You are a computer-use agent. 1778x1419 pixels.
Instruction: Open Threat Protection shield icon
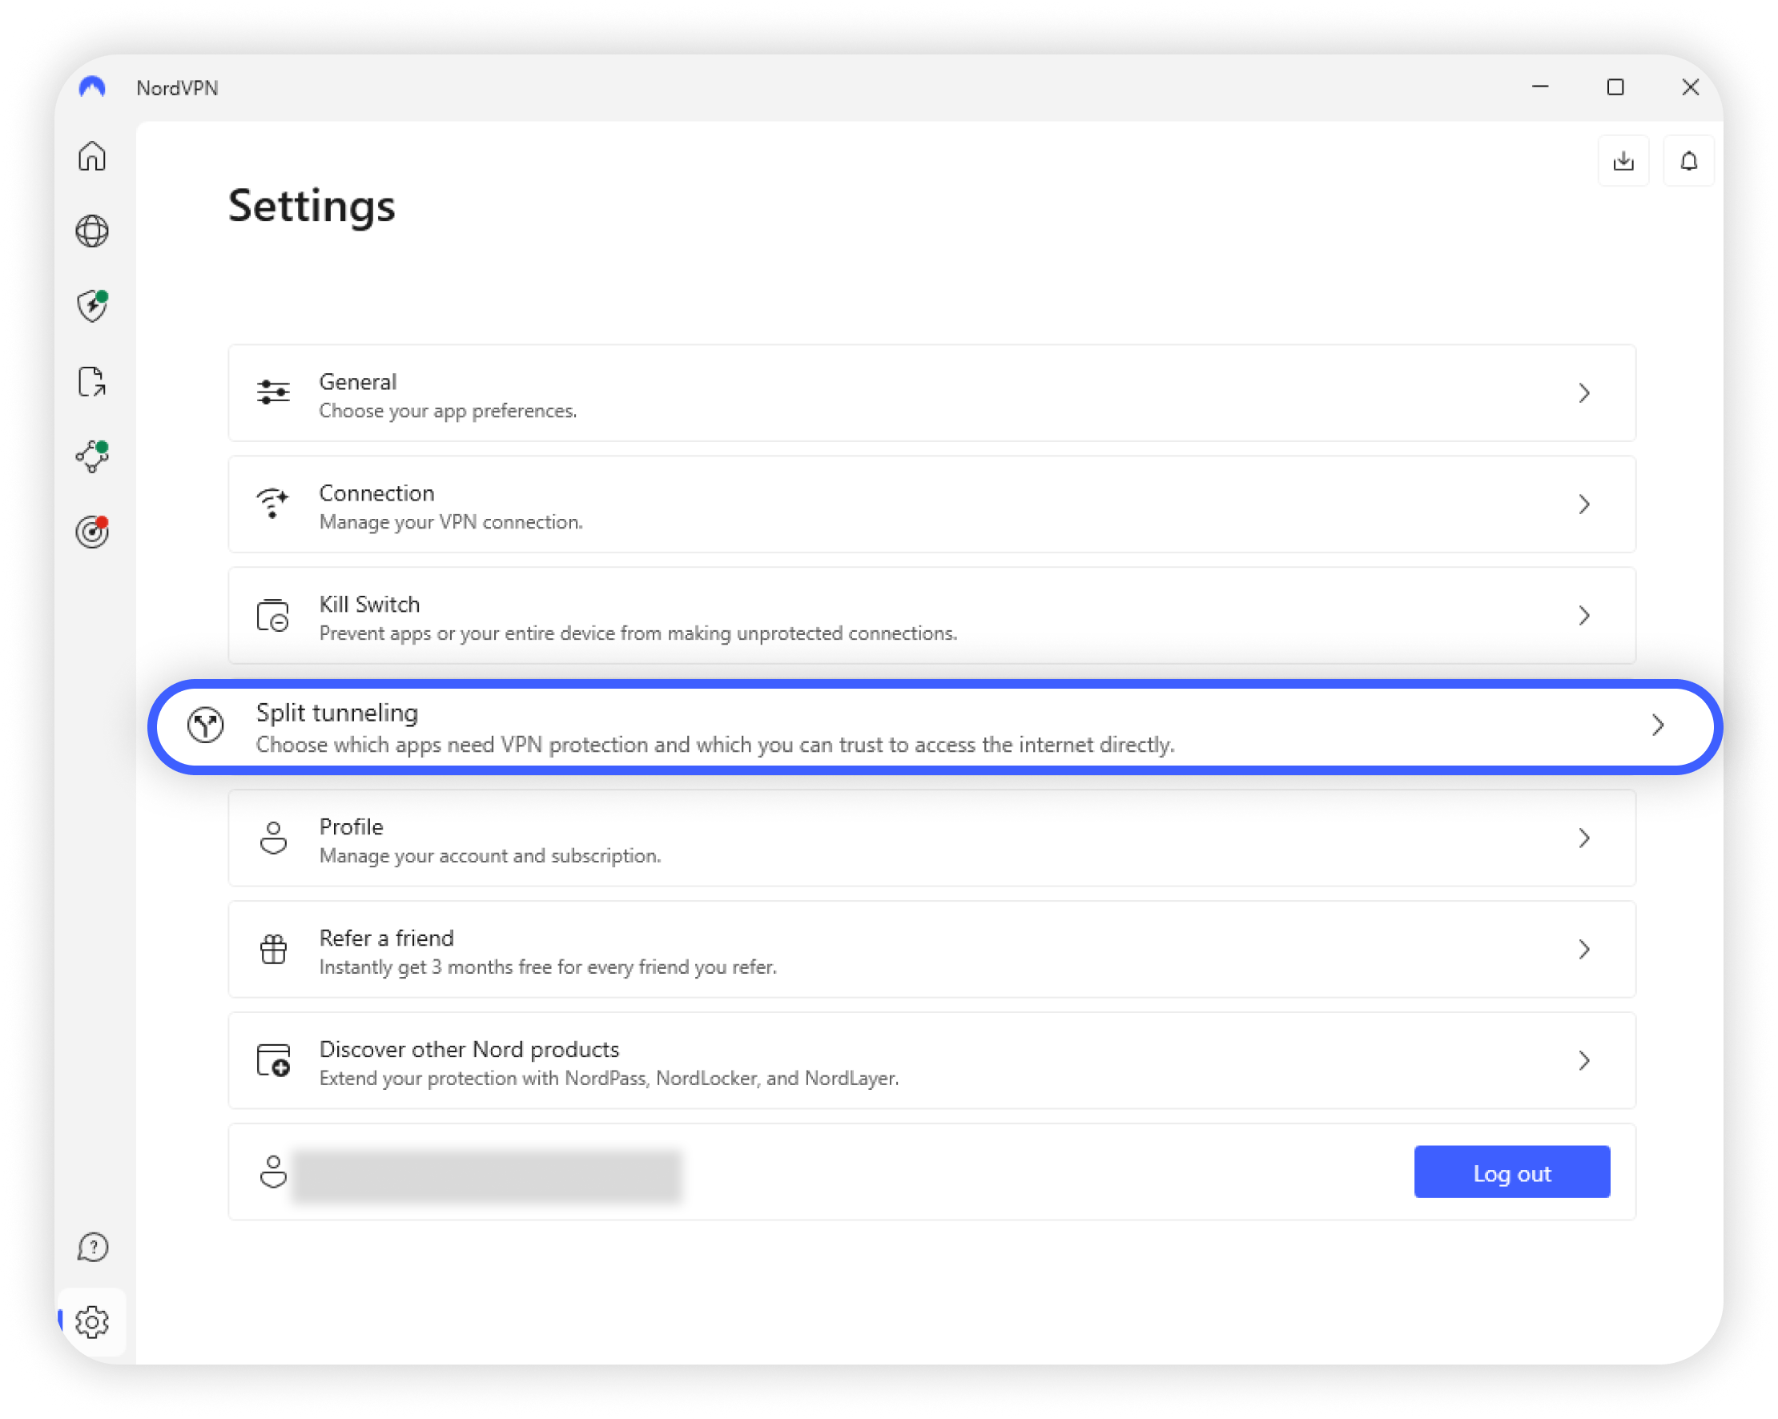(92, 306)
